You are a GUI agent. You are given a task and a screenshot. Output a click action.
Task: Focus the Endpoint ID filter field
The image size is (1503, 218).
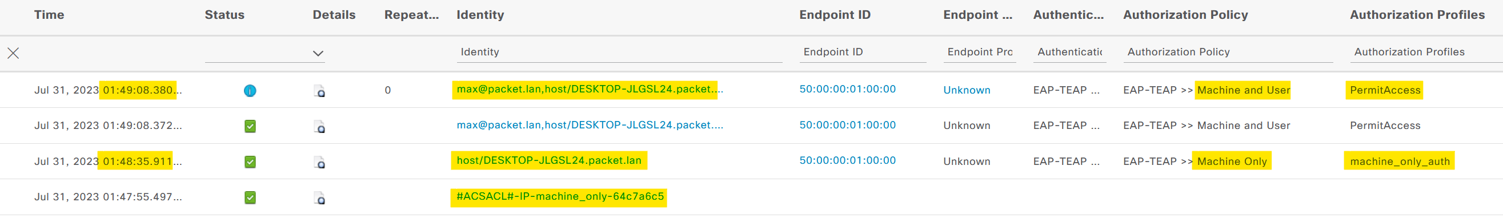[863, 52]
